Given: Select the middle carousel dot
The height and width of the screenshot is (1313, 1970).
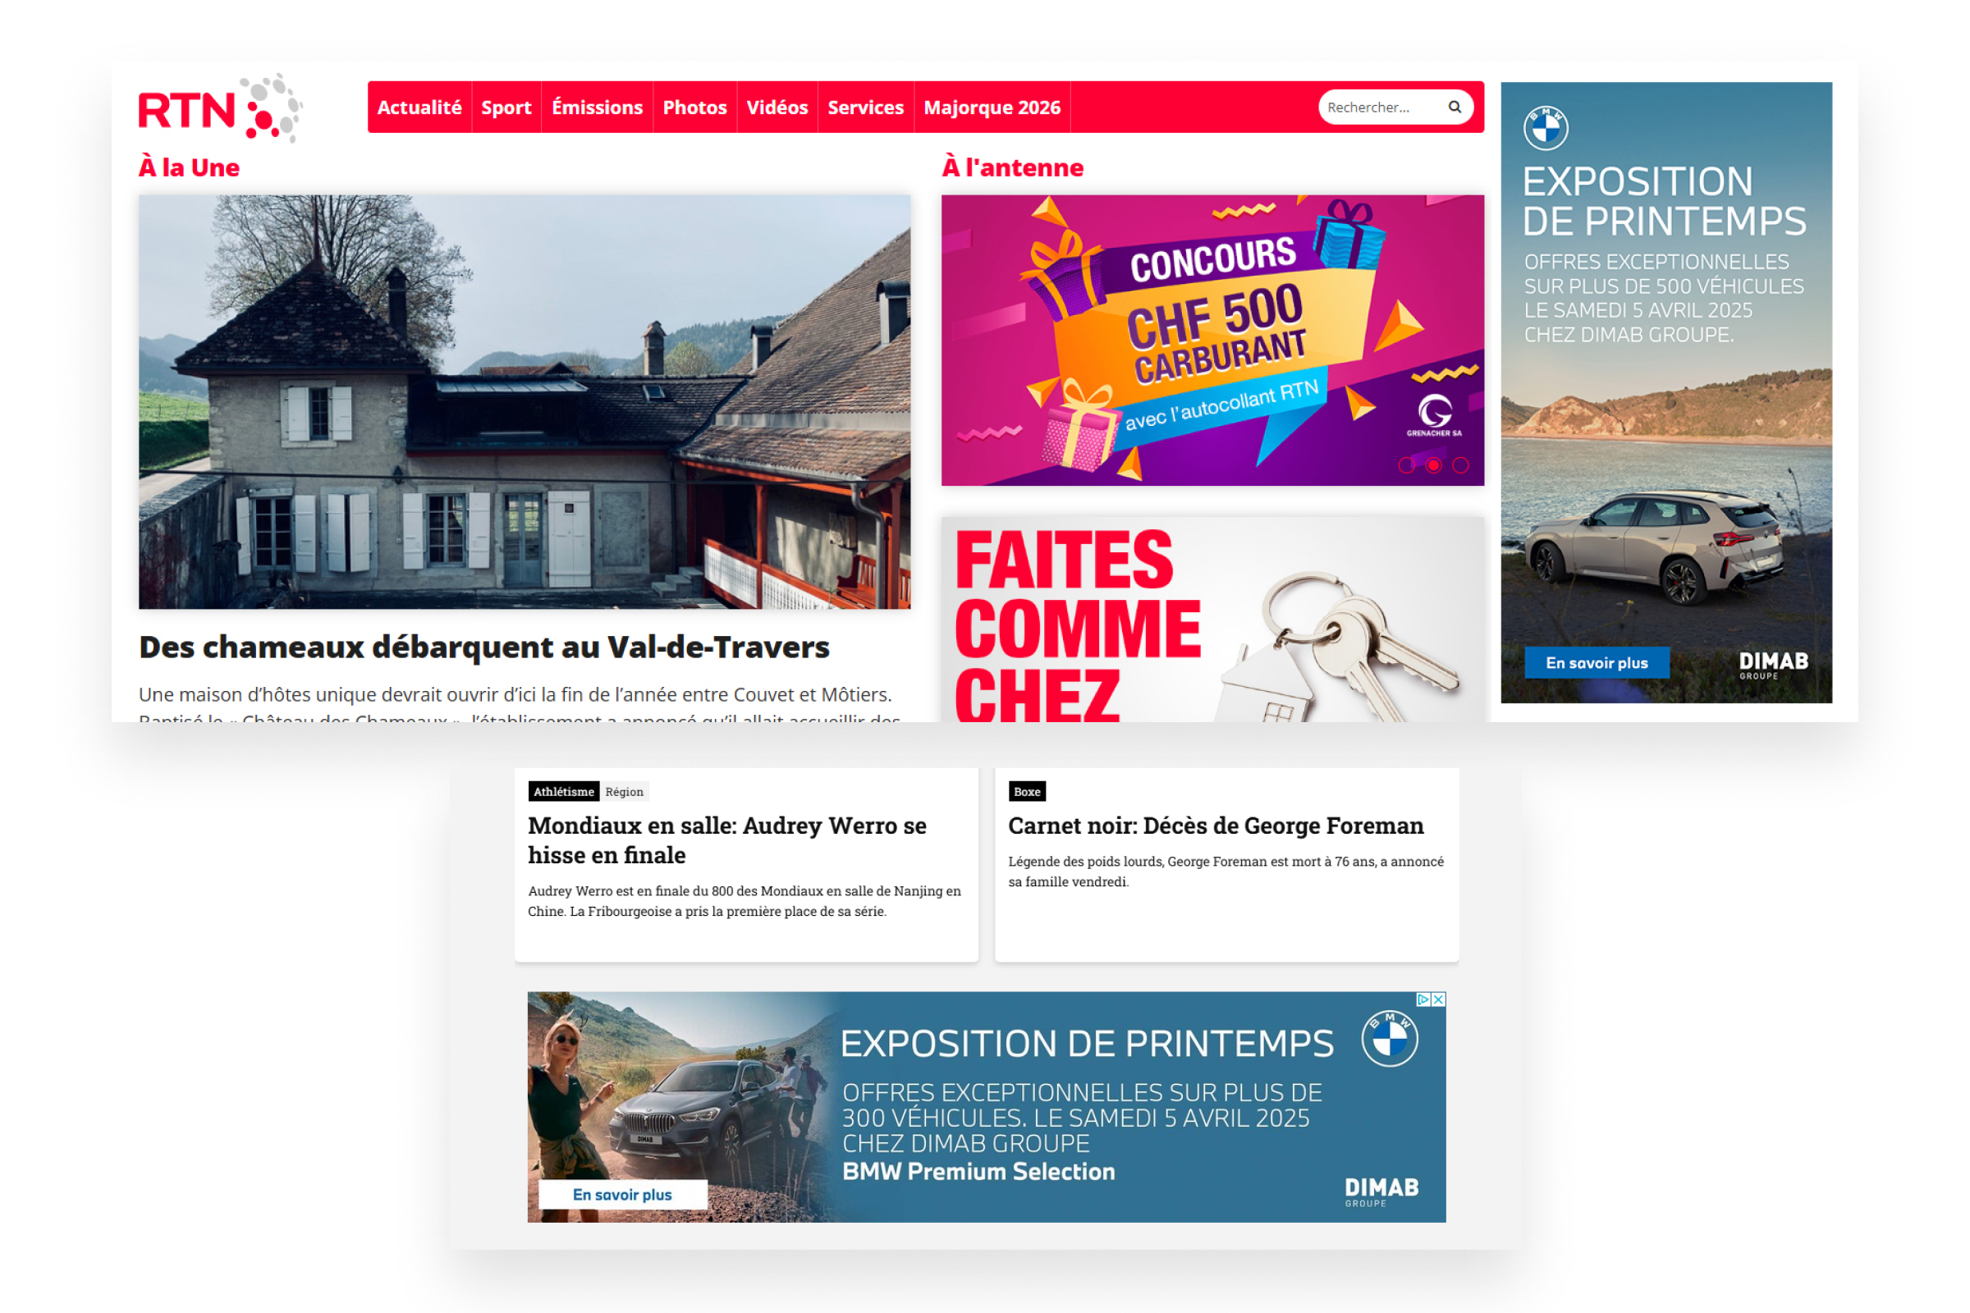Looking at the screenshot, I should click(1433, 464).
